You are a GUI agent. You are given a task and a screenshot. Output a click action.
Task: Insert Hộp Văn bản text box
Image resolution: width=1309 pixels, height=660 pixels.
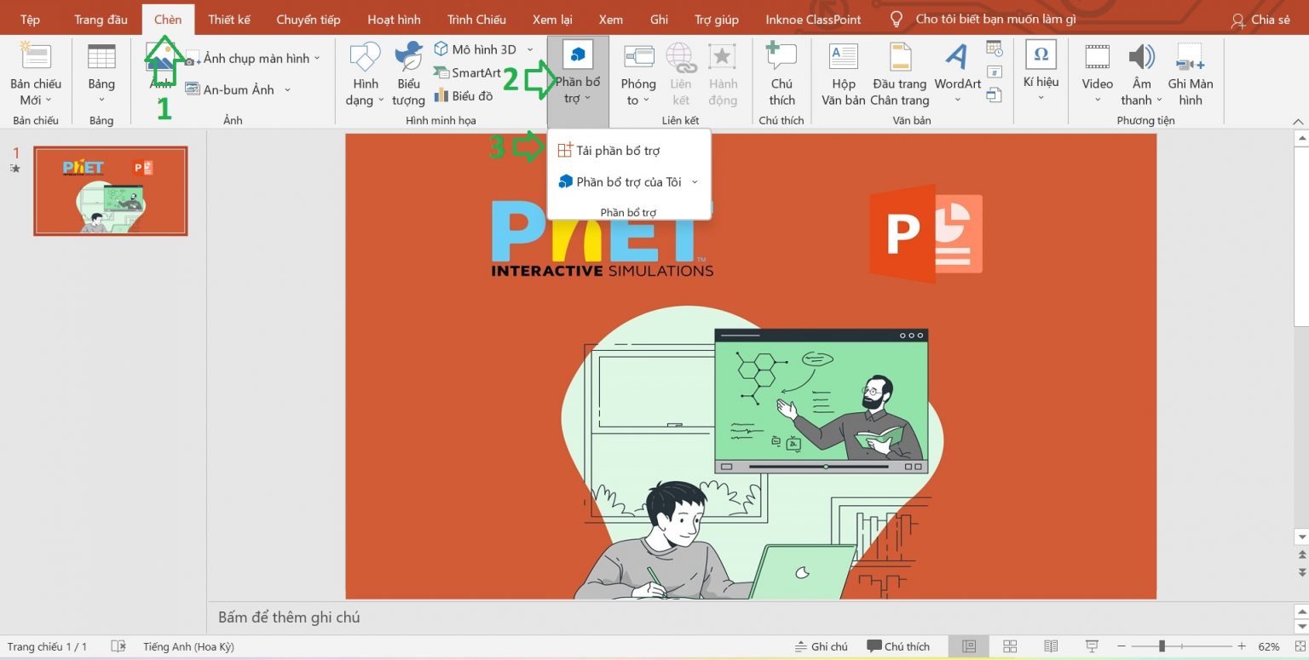point(843,58)
